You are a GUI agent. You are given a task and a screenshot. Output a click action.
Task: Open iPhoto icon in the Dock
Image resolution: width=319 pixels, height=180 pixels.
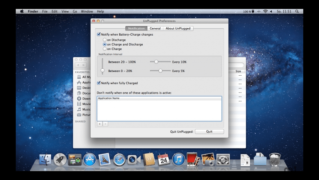point(208,159)
